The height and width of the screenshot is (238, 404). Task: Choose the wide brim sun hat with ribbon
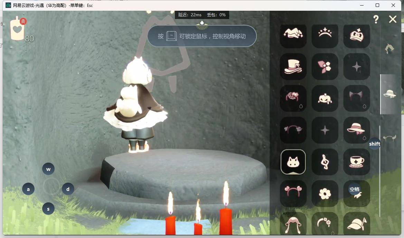357,130
